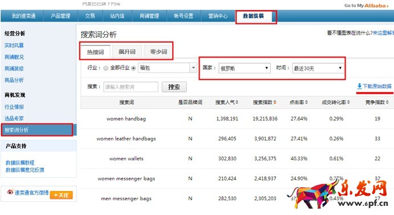This screenshot has height=215, width=394.
Task: Click the +关注 follow button
Action: tap(62, 195)
